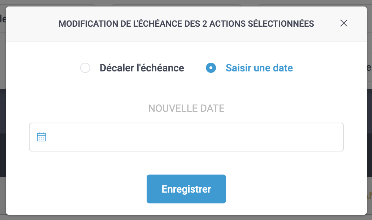Save changes with Enregistrer
Viewport: 372px width, 220px height.
click(186, 189)
